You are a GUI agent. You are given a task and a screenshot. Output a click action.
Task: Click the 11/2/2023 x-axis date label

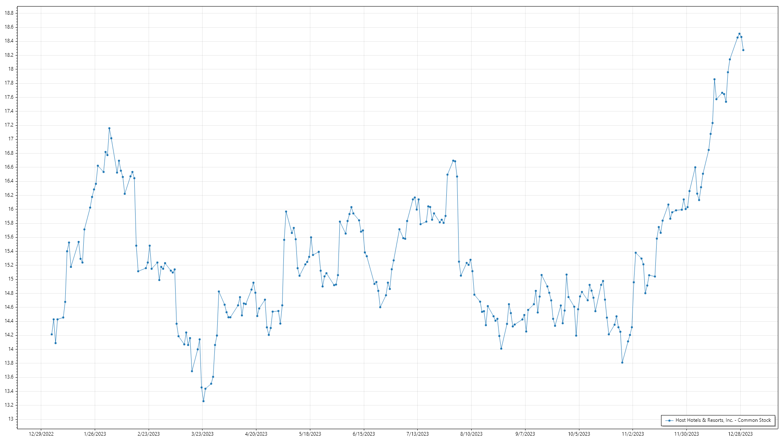(633, 434)
